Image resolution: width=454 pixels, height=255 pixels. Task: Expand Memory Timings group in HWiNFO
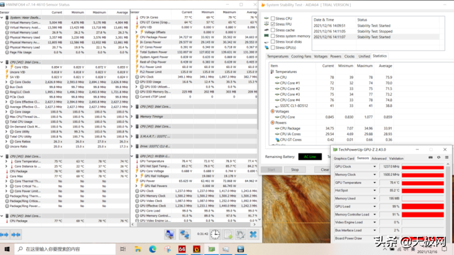pos(132,116)
